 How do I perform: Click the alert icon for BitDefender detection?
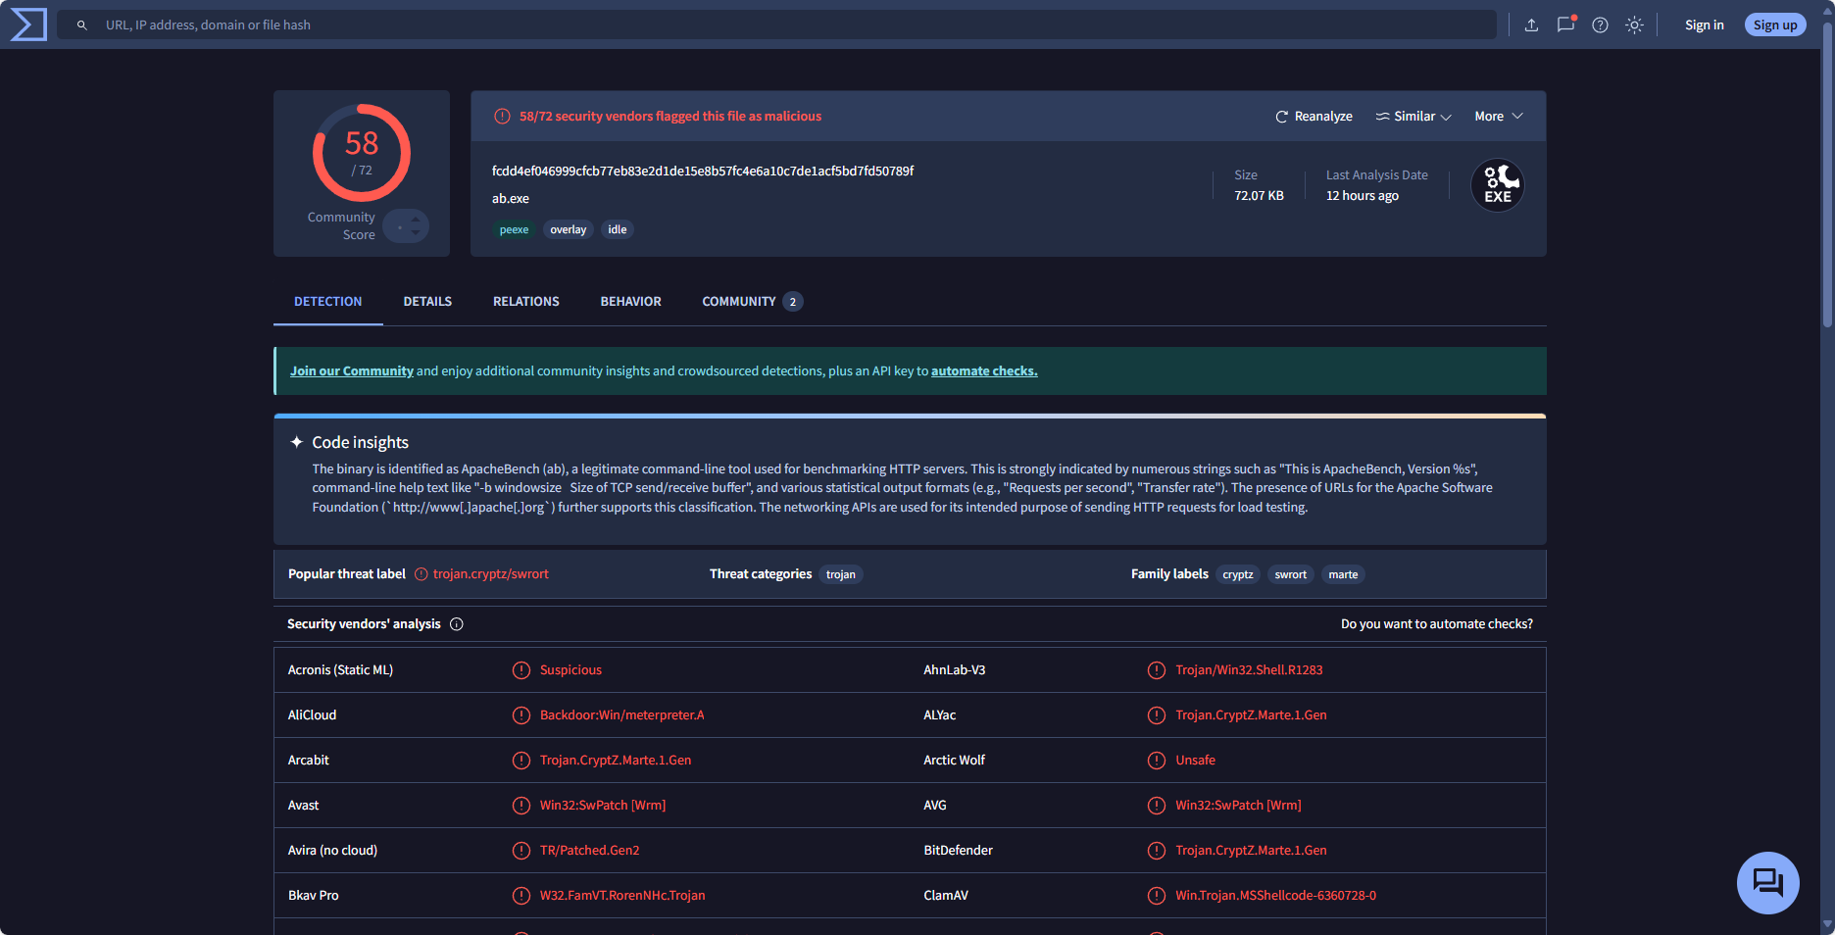click(x=1157, y=851)
